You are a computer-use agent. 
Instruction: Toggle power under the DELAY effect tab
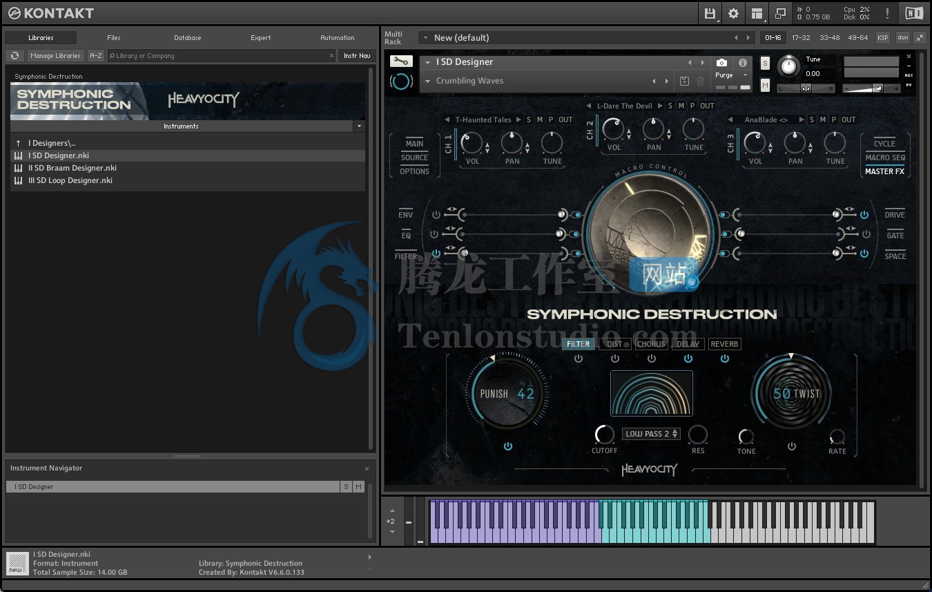click(688, 359)
